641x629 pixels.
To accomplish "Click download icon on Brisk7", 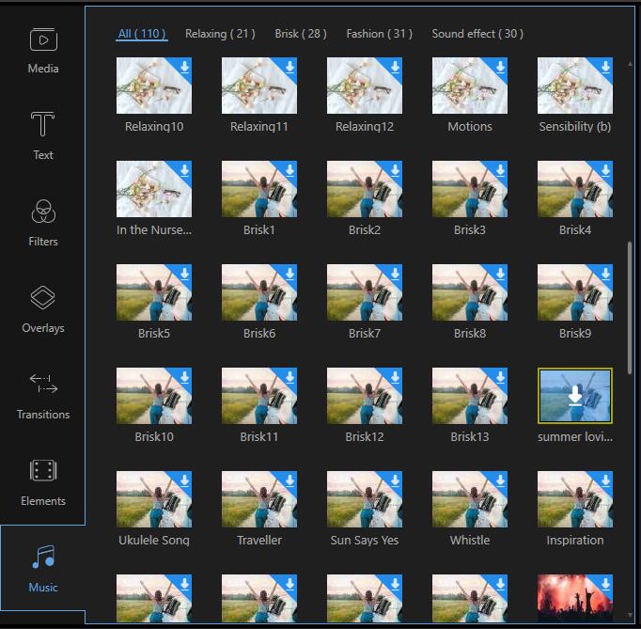I will [x=395, y=274].
